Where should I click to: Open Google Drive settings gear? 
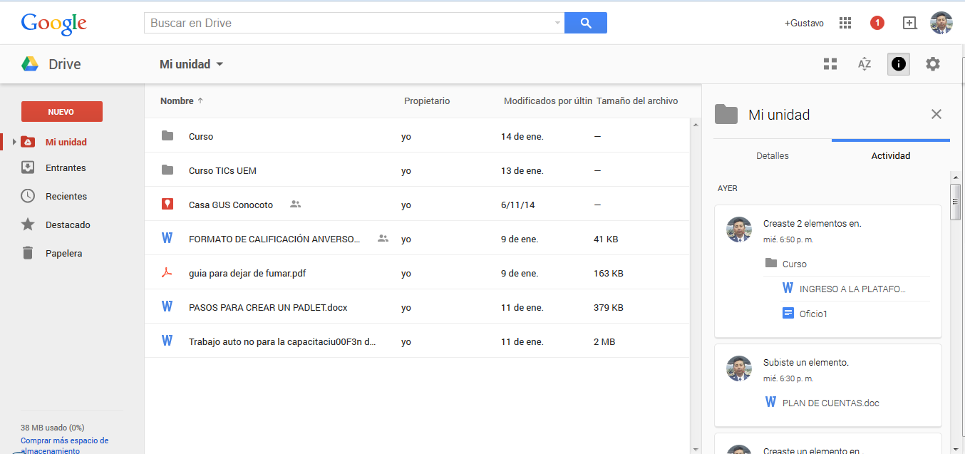click(x=933, y=63)
